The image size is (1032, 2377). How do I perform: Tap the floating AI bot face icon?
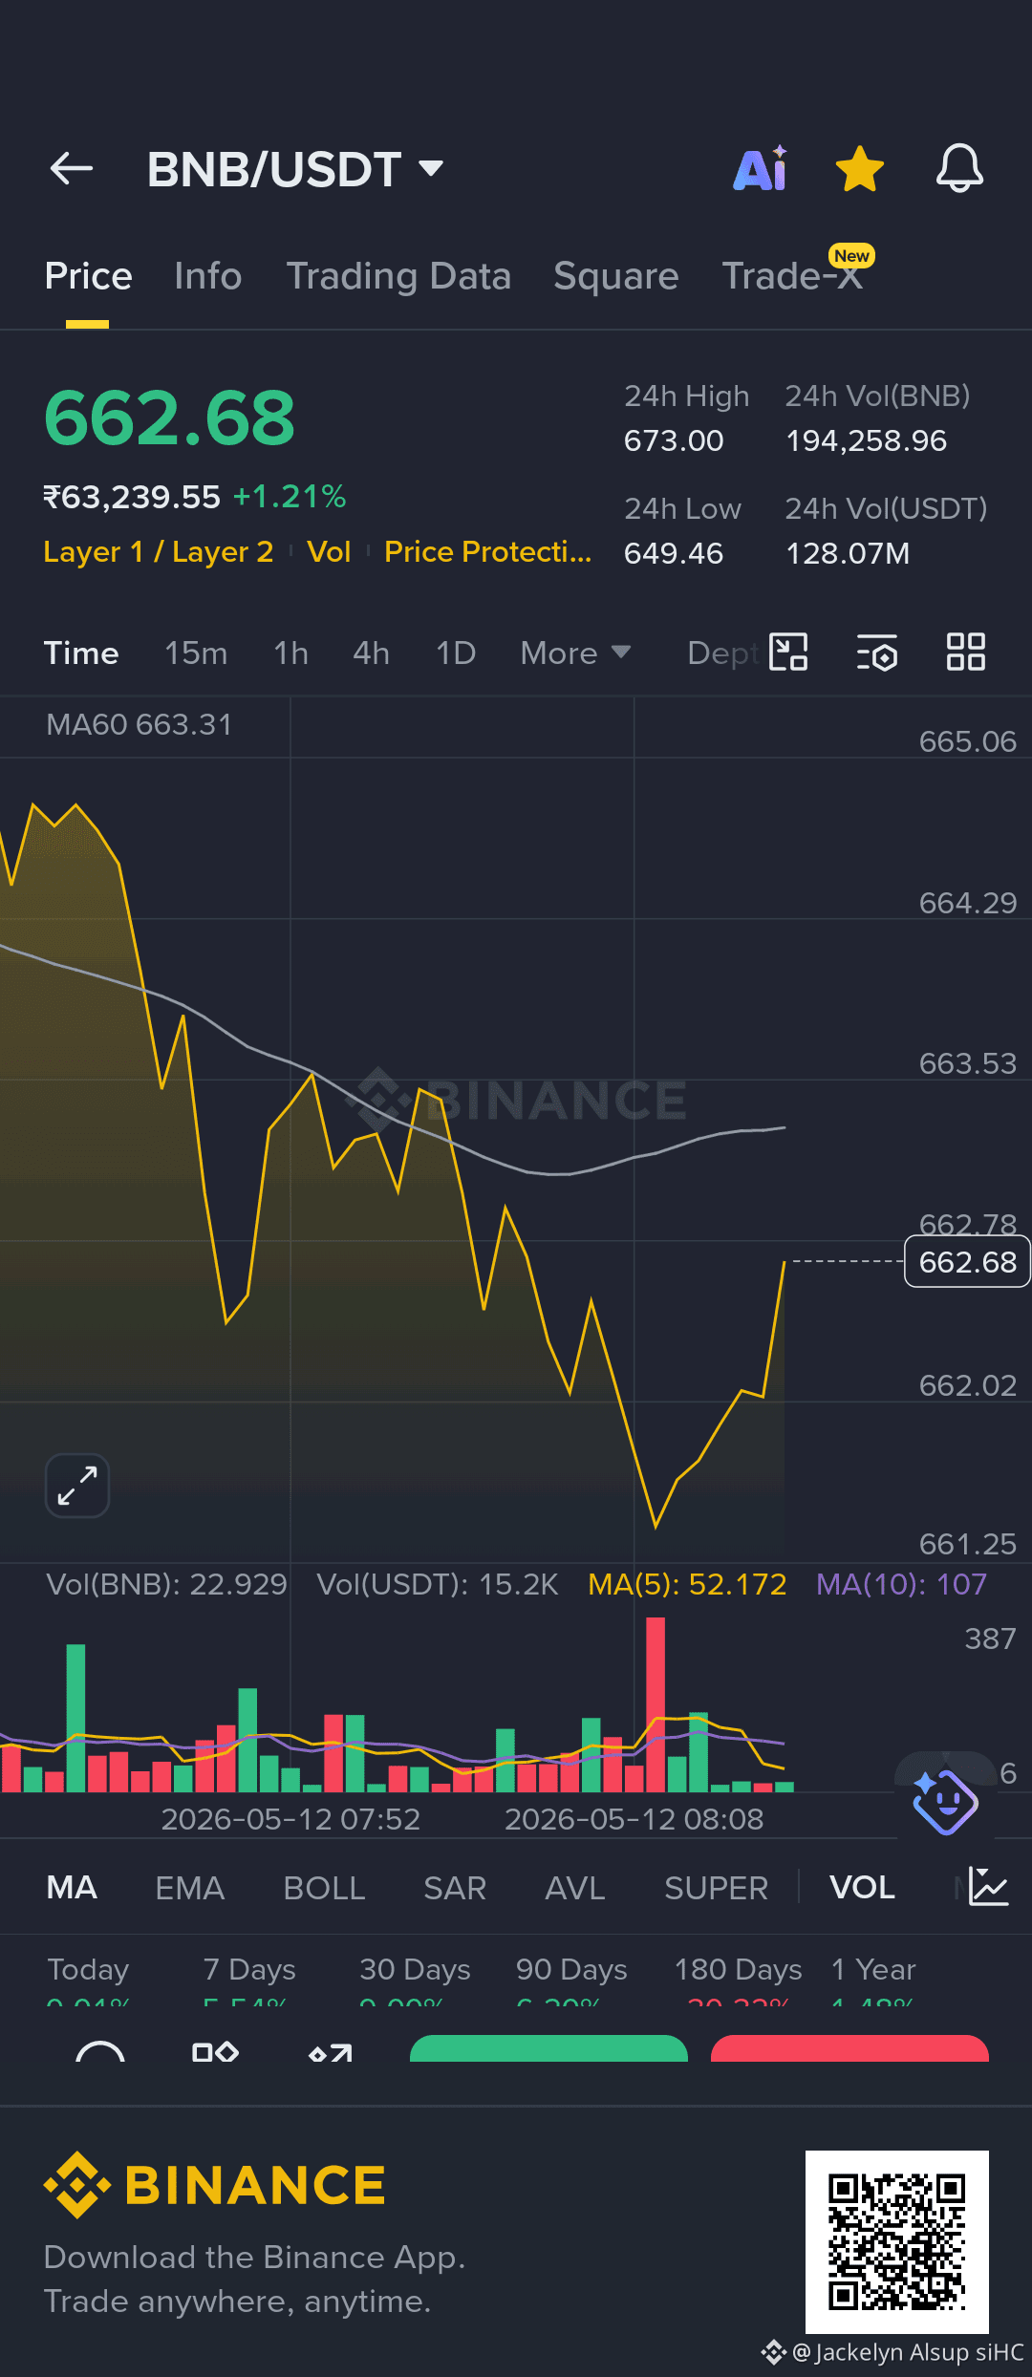944,1802
